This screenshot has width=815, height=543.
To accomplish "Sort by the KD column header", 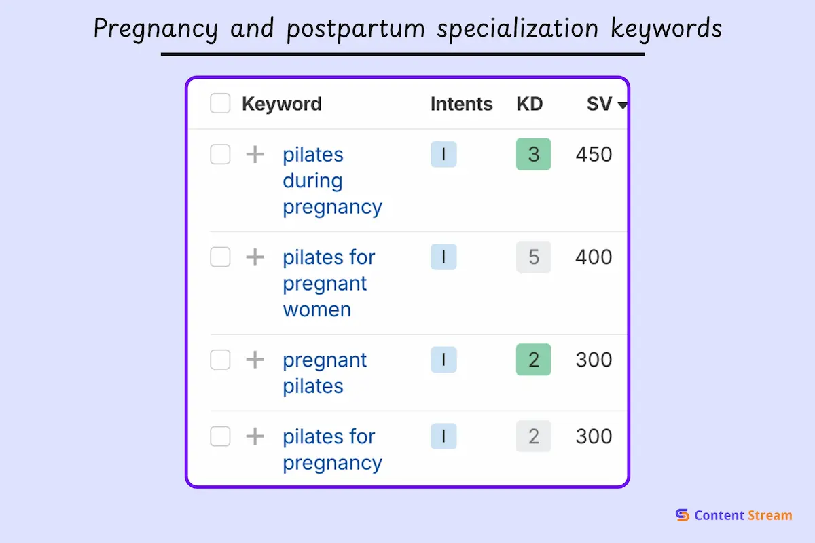I will [530, 104].
